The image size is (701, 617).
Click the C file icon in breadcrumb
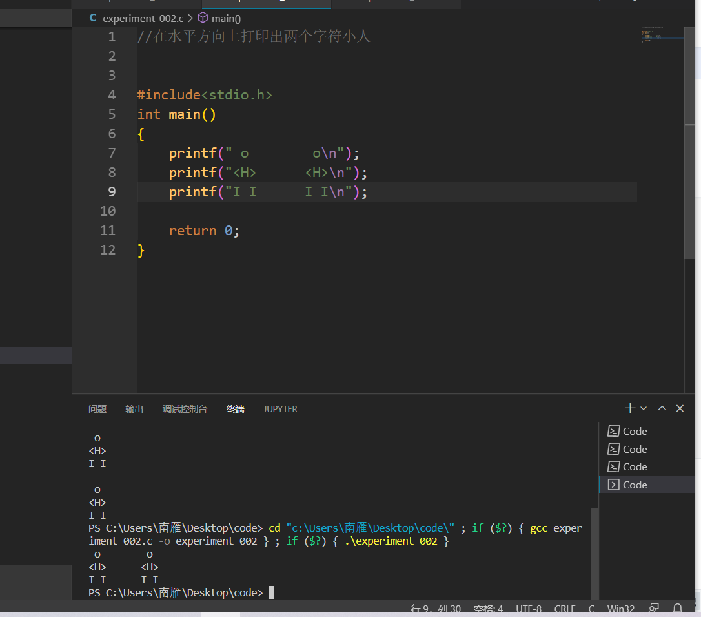tap(93, 18)
